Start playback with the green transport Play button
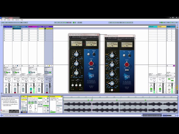The image size is (179, 134). (65, 23)
